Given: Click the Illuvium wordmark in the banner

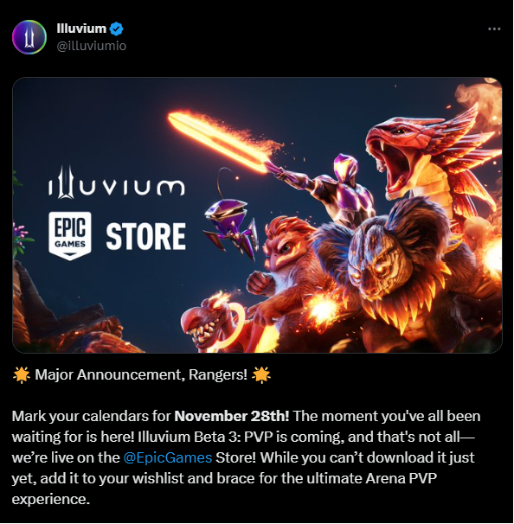Looking at the screenshot, I should [116, 182].
